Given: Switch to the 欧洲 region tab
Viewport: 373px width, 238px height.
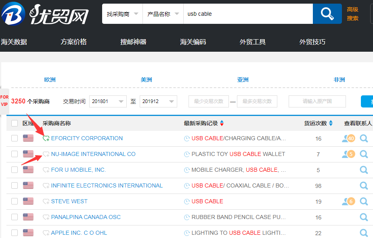Looking at the screenshot, I should [50, 80].
